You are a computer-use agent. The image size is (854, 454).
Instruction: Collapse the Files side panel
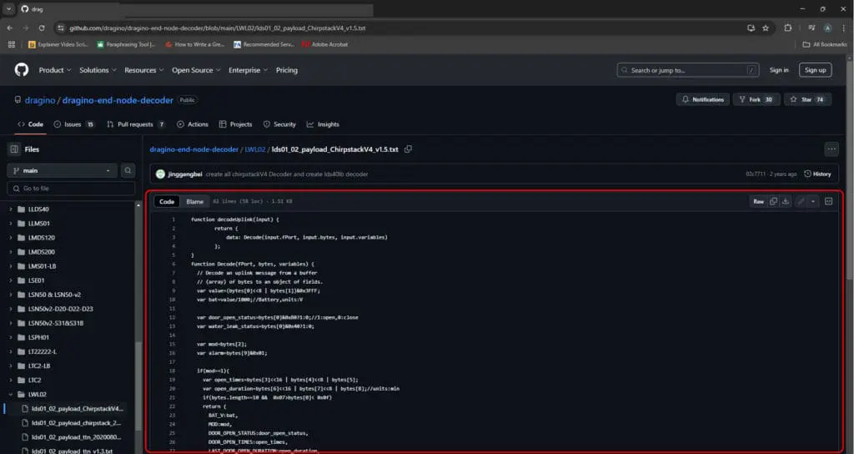click(14, 149)
